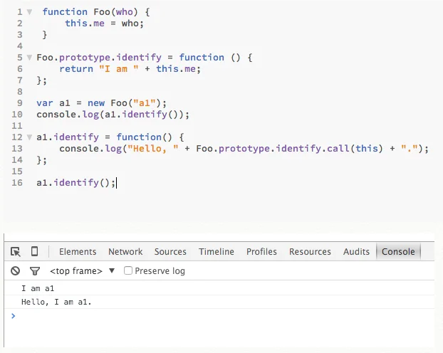Image resolution: width=443 pixels, height=353 pixels.
Task: Click the console input prompt line
Action: (219, 316)
